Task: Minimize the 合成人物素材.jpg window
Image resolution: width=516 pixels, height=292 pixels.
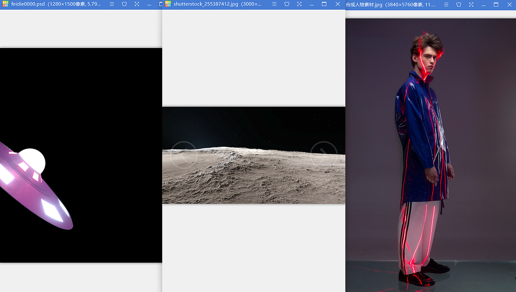Action: (x=483, y=4)
